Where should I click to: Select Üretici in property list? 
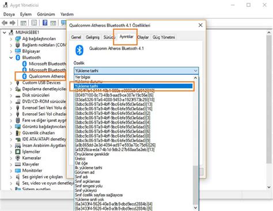[x=134, y=159]
